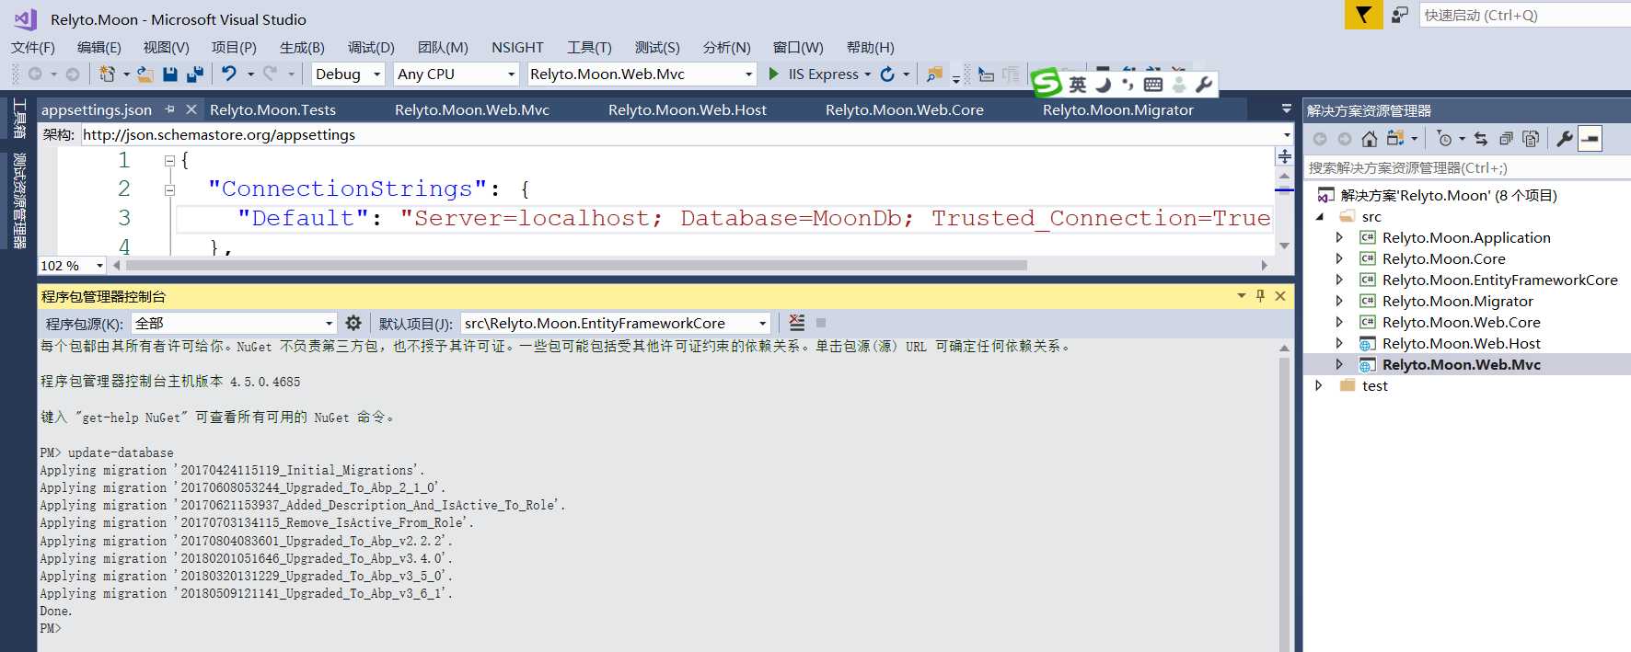The image size is (1631, 652).
Task: Open the startup project Relyto.Moon.Web.Mvc dropdown
Action: coord(748,74)
